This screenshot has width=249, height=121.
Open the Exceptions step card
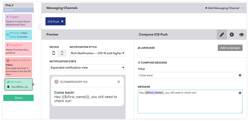[x=19, y=49]
